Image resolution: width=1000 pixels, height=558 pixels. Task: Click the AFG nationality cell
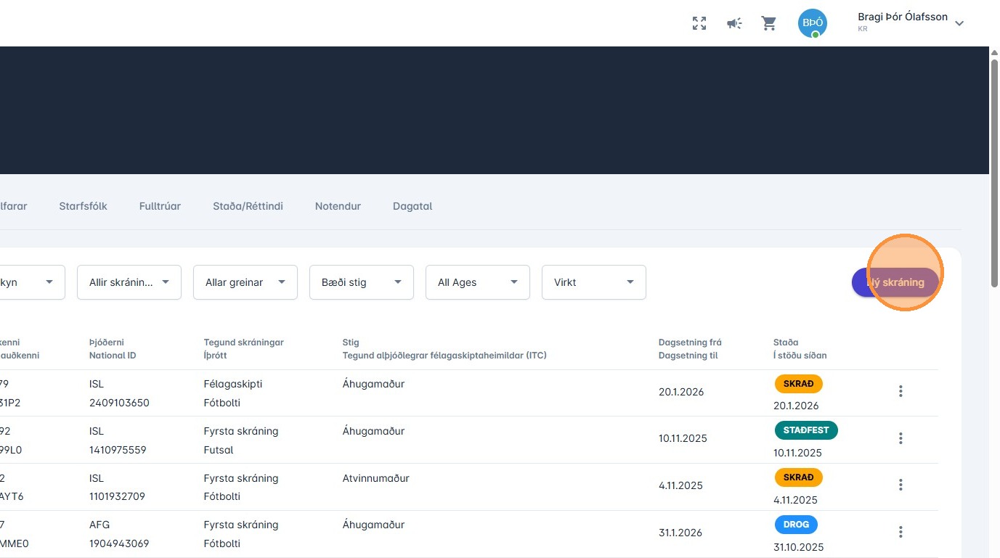click(x=99, y=525)
